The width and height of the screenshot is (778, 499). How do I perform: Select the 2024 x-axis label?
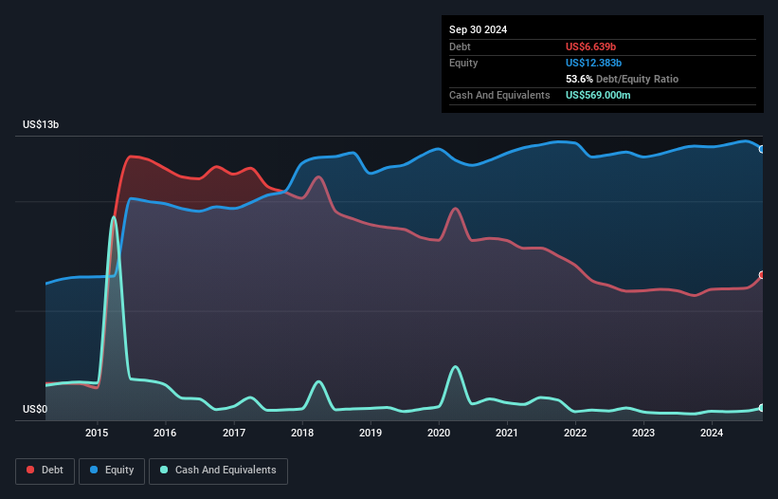[712, 433]
